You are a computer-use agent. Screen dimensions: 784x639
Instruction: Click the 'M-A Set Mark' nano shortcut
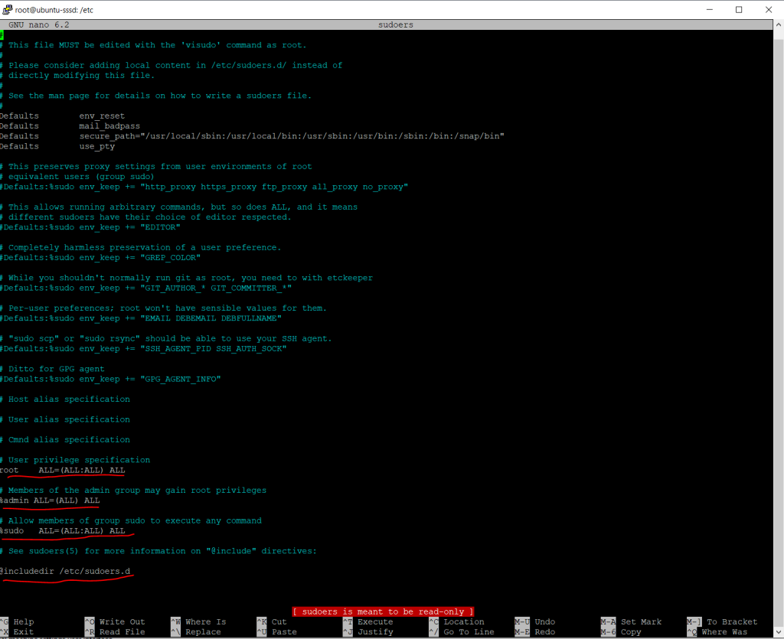tap(631, 622)
